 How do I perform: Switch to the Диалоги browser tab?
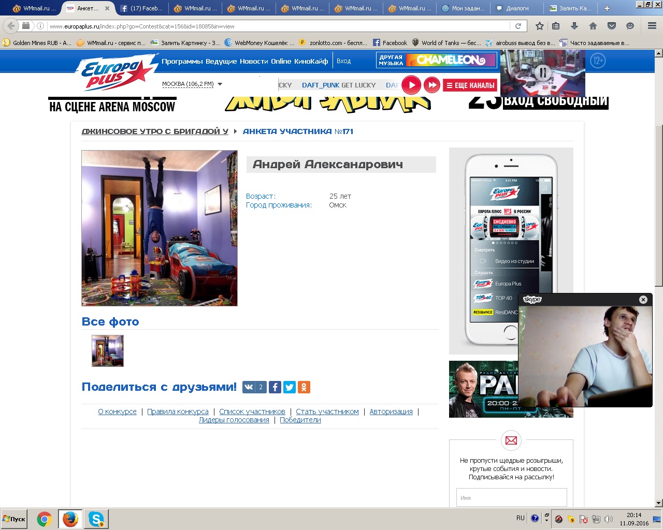coord(517,8)
